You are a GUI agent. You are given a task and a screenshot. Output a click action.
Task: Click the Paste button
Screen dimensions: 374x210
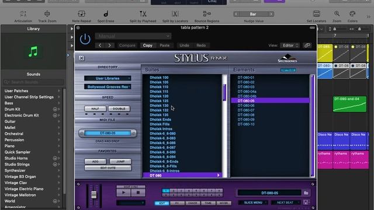point(165,45)
